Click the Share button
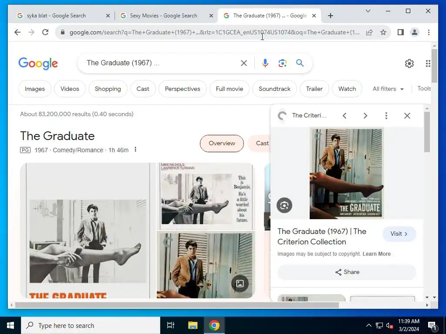 click(347, 272)
